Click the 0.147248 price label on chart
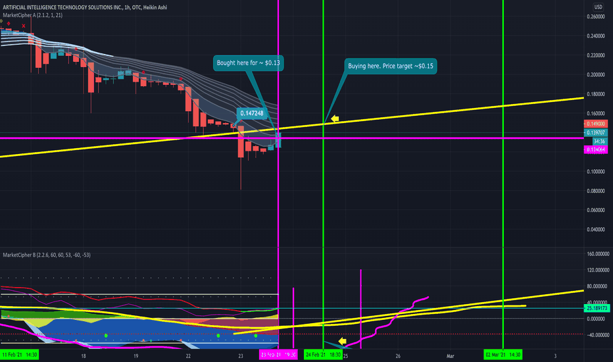613x362 pixels. click(252, 113)
